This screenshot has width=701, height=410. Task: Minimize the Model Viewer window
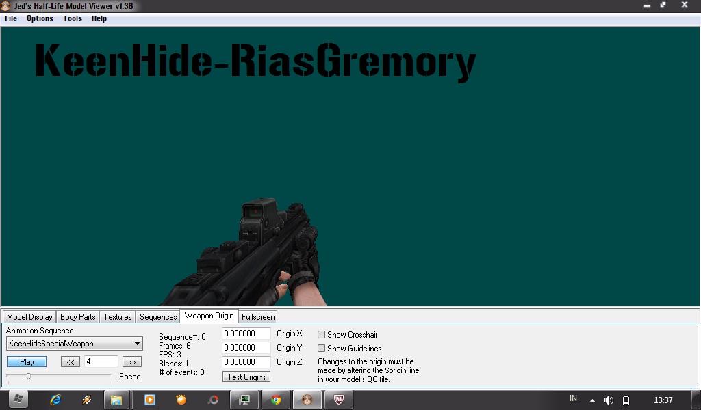click(x=647, y=5)
